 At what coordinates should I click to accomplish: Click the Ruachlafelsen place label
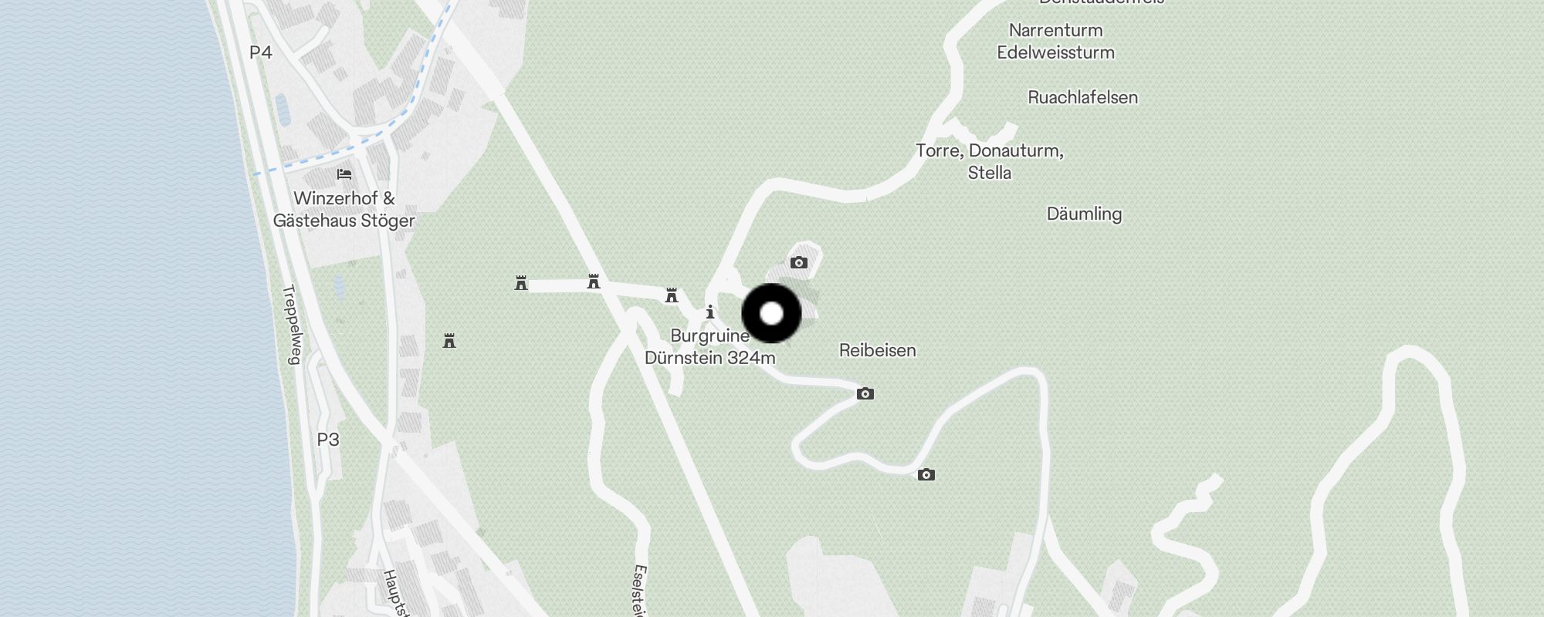(x=1083, y=97)
